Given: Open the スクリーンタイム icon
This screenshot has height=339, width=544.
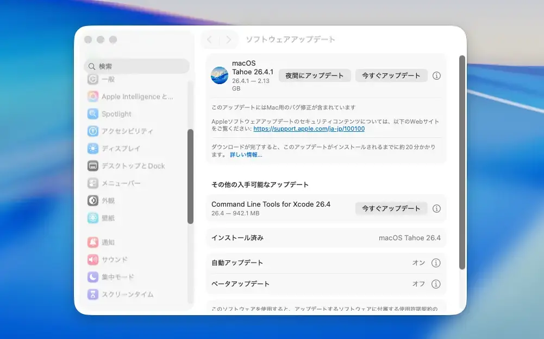Looking at the screenshot, I should click(x=92, y=294).
